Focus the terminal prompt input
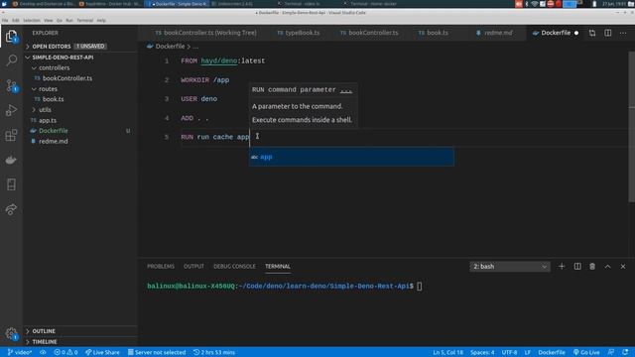Screen dimensions: 635x357 [x=419, y=287]
